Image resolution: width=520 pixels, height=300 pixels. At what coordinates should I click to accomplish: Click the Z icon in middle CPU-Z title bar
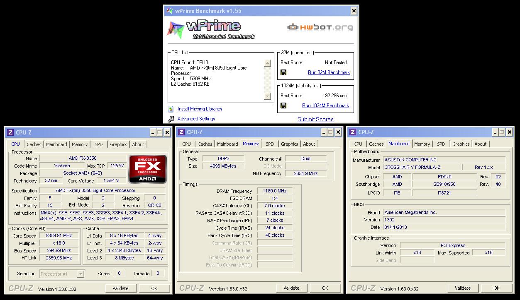181,132
